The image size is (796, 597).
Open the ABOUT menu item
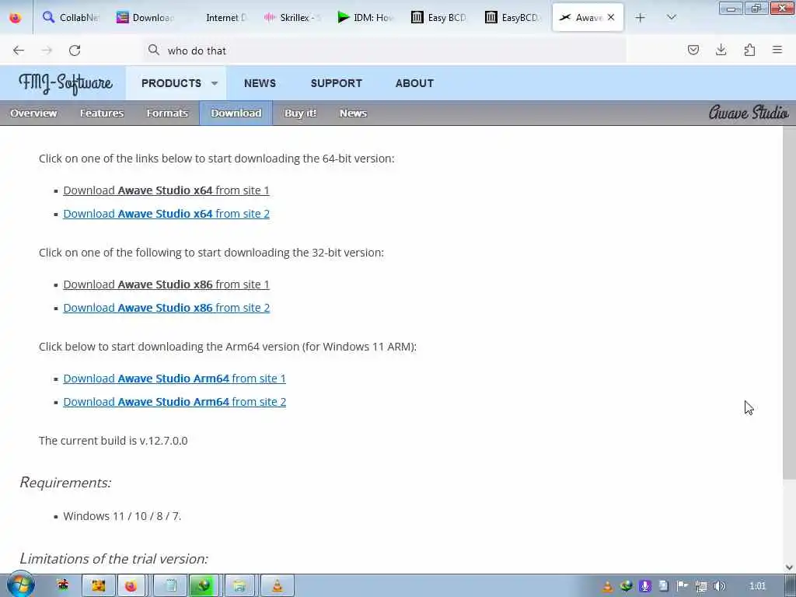(x=414, y=83)
